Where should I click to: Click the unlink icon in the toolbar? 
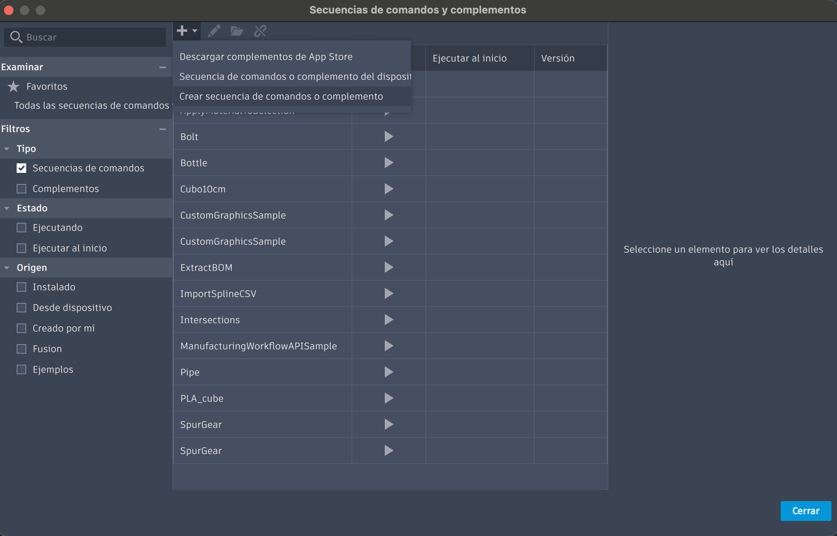point(260,31)
